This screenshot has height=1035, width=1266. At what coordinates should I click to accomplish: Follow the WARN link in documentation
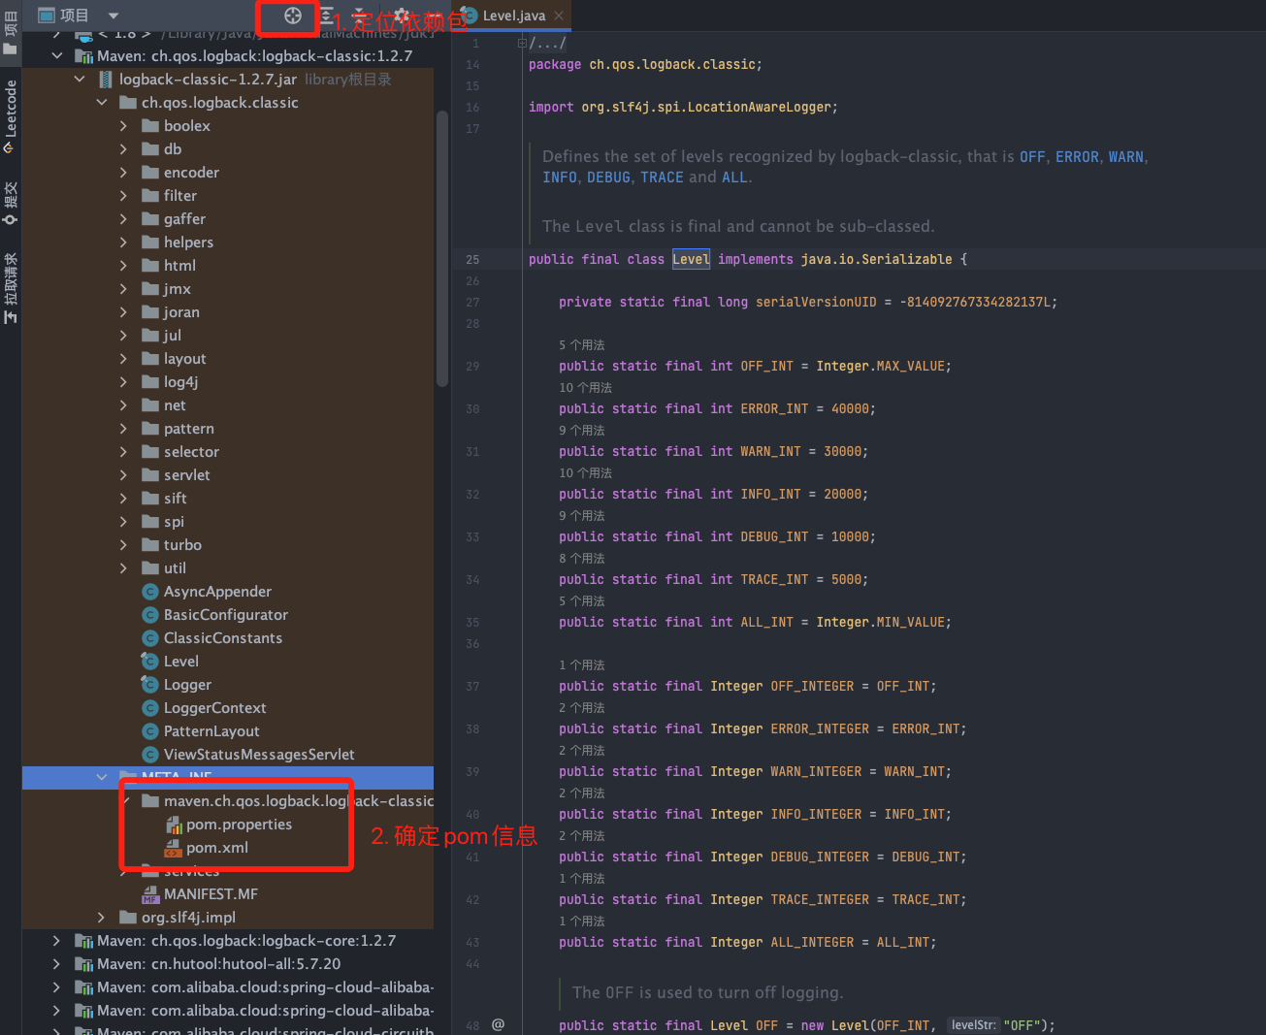1126,156
